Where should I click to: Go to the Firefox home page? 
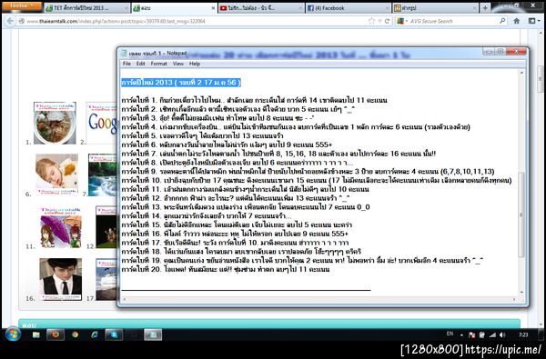click(x=517, y=21)
